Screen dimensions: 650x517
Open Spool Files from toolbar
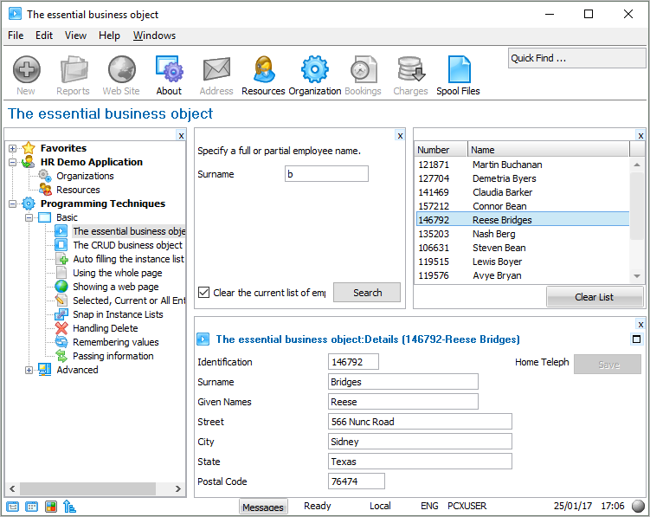click(x=458, y=75)
